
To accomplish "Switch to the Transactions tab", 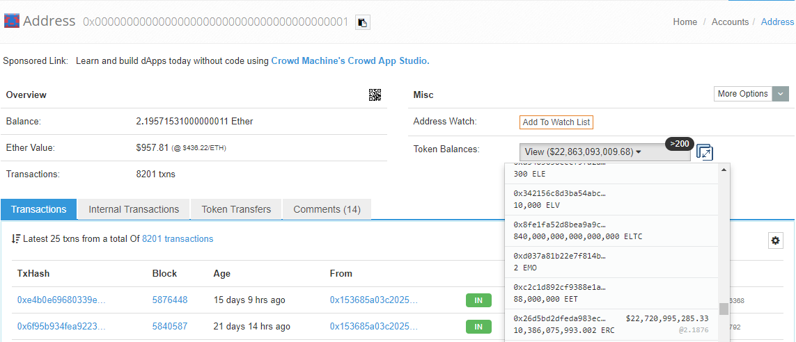I will tap(38, 209).
